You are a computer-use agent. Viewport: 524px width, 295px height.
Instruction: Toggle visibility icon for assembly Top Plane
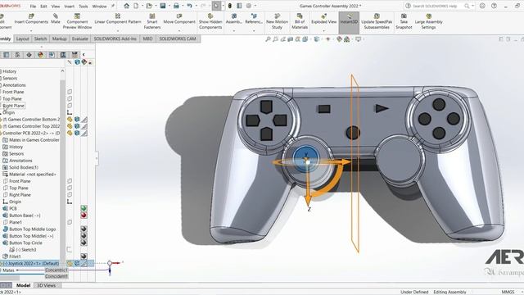[x=70, y=98]
